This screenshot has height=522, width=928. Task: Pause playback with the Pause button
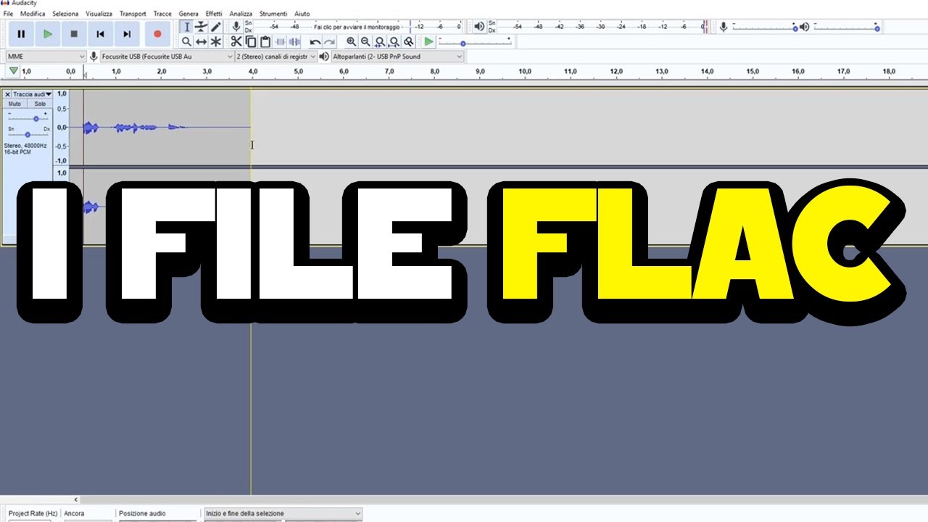[21, 34]
